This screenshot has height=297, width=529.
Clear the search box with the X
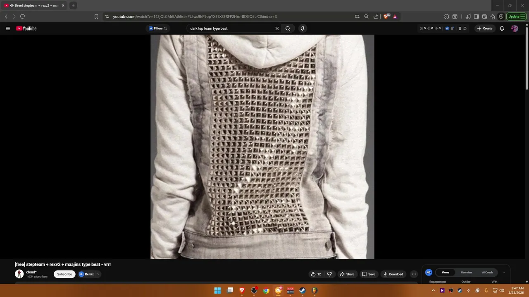[x=277, y=28]
